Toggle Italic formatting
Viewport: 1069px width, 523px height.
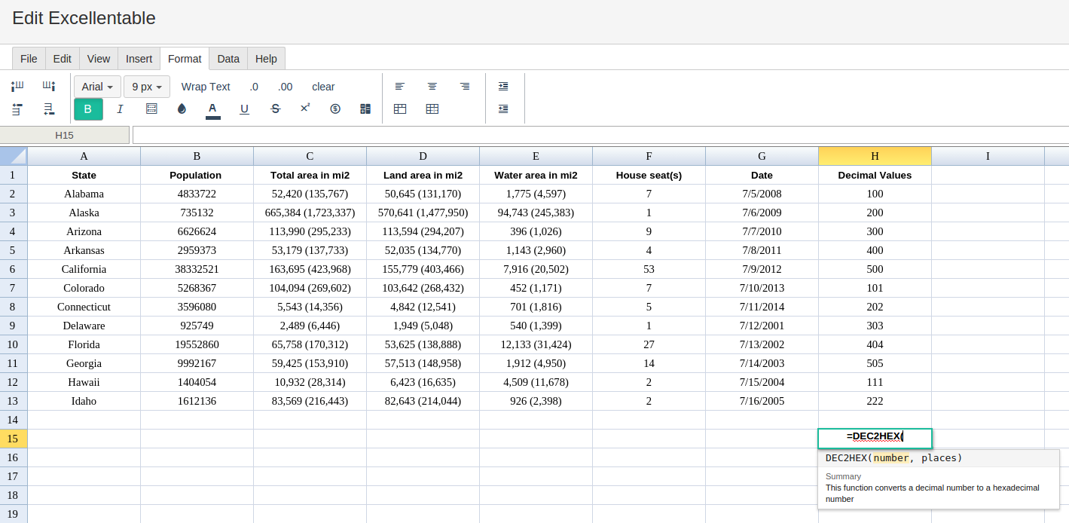[120, 109]
